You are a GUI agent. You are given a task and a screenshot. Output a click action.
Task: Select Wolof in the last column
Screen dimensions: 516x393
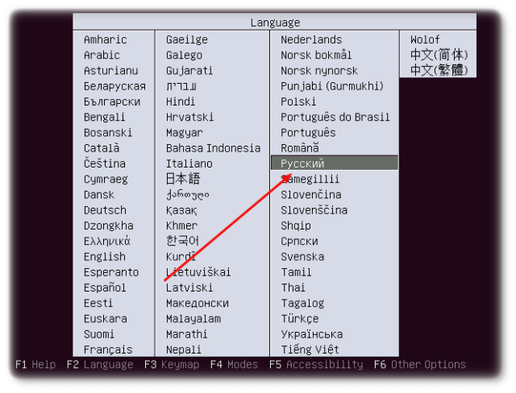(x=425, y=39)
